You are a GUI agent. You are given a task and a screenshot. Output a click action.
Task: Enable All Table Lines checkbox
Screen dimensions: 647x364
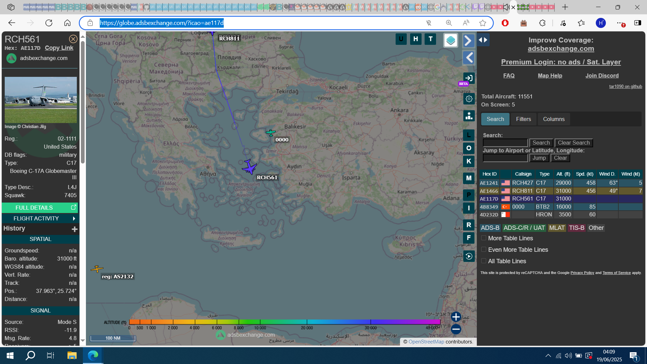[484, 261]
